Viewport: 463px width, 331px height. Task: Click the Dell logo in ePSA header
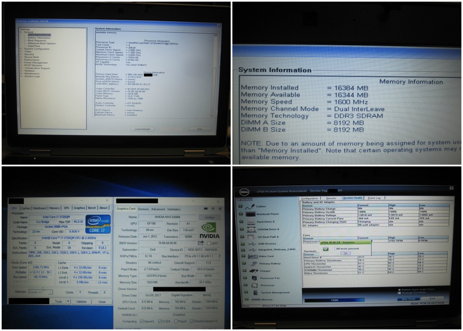tap(244, 192)
